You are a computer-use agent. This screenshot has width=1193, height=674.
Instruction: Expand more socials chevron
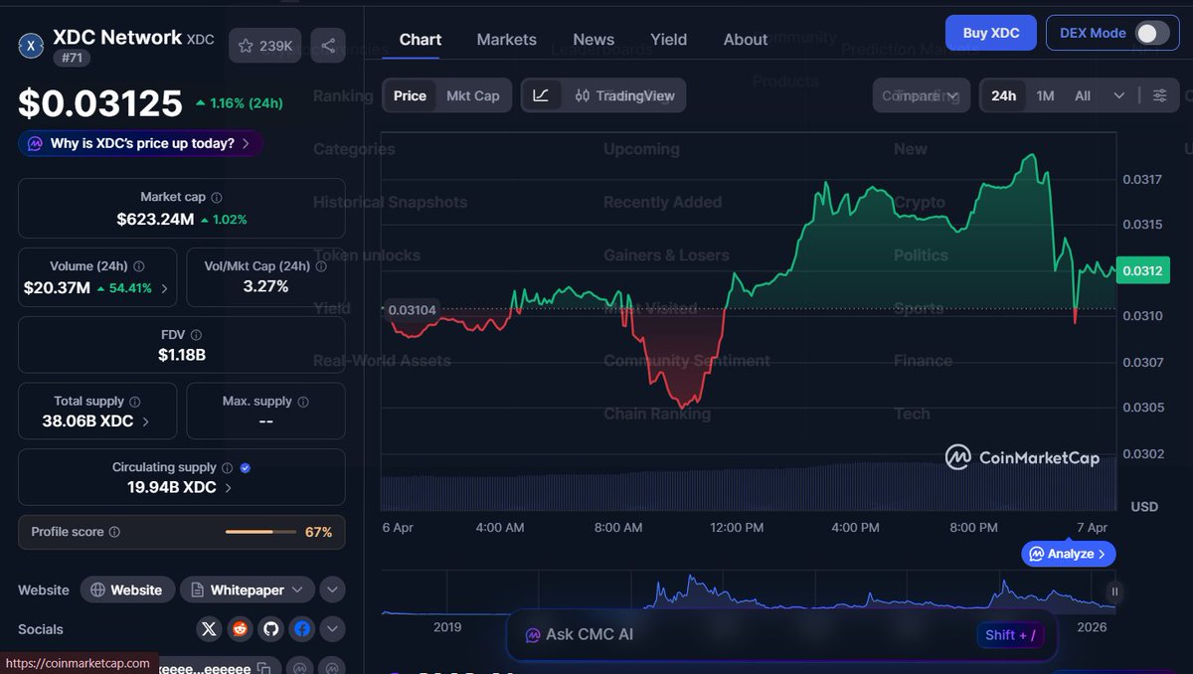click(x=333, y=629)
